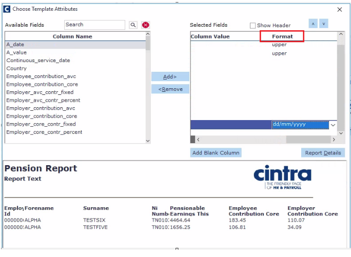Viewport: 351px width, 257px height.
Task: Click Report Text in preview
Action: (x=23, y=179)
